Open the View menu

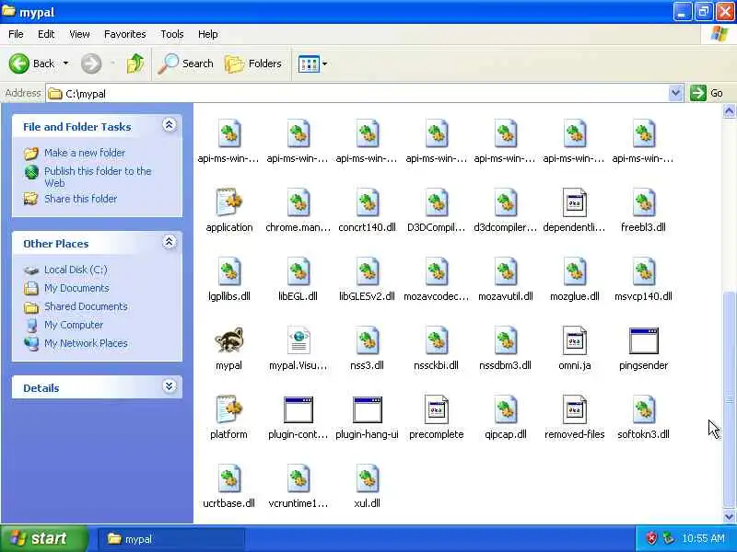pyautogui.click(x=79, y=34)
